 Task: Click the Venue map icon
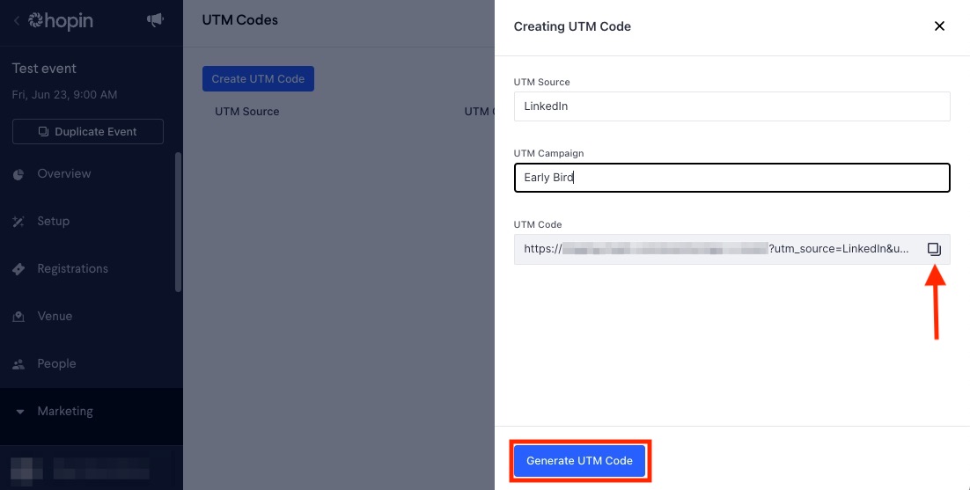[x=18, y=317]
